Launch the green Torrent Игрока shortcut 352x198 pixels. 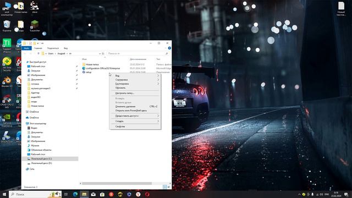pos(7,46)
